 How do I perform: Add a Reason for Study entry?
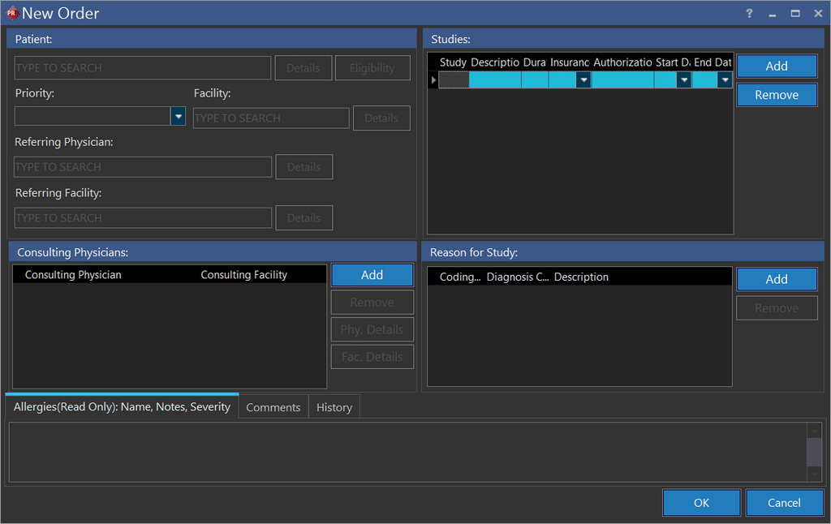(x=776, y=279)
